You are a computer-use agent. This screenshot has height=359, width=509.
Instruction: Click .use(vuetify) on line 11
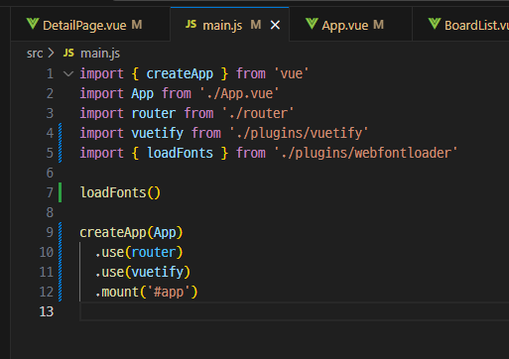(x=142, y=272)
